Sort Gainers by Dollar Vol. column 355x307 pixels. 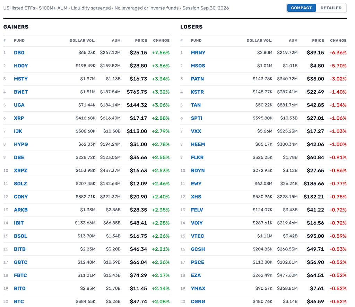click(83, 41)
